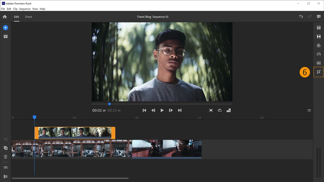This screenshot has height=182, width=324.
Task: Select the orange-highlighted portrait clip
Action: [x=75, y=133]
